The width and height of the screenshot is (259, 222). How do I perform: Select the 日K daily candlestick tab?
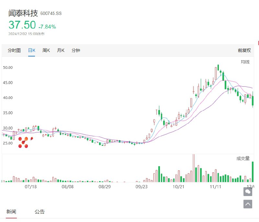[x=31, y=50]
